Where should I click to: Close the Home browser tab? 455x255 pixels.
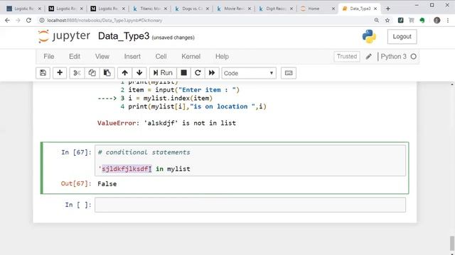point(333,8)
